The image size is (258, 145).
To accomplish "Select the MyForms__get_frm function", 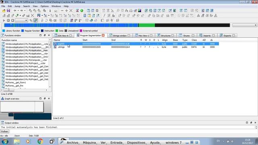I will [15, 86].
